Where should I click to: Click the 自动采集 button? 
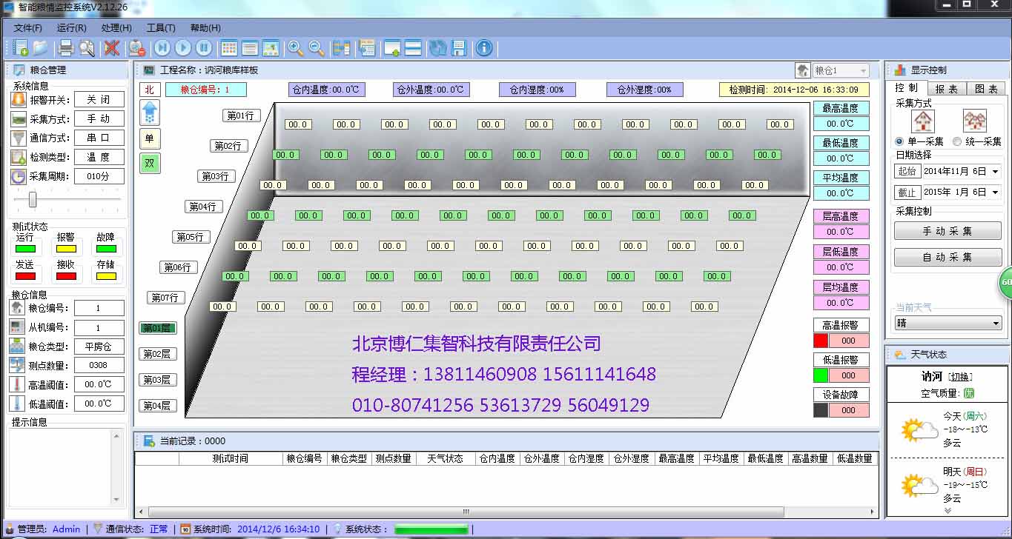(x=947, y=257)
